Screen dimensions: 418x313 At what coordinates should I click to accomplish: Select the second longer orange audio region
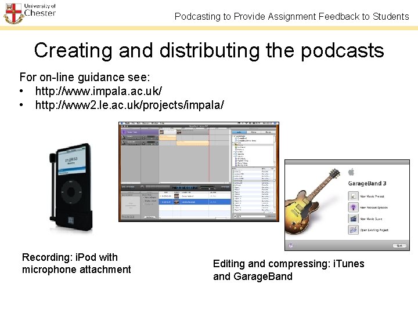pyautogui.click(x=193, y=143)
